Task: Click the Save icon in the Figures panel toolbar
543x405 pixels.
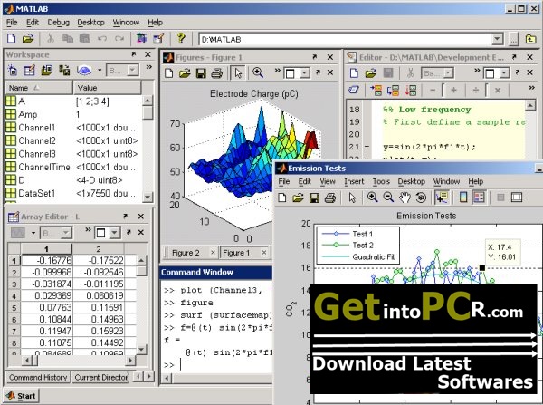Action: pos(201,73)
